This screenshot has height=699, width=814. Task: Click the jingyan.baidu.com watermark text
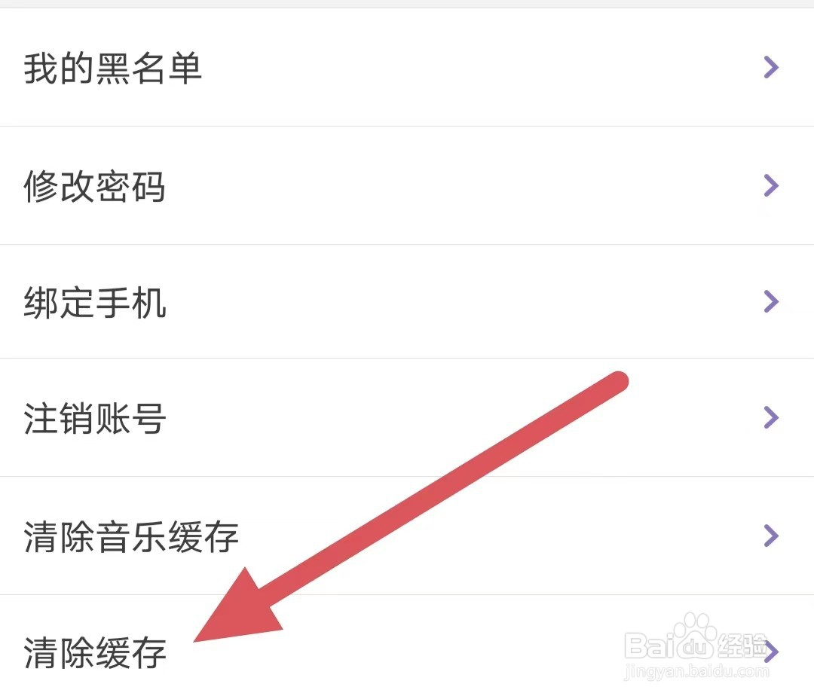click(x=696, y=671)
